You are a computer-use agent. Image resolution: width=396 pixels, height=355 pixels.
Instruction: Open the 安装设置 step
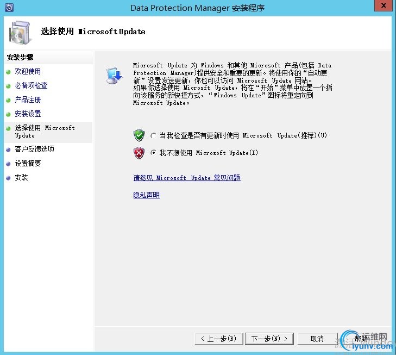click(28, 114)
